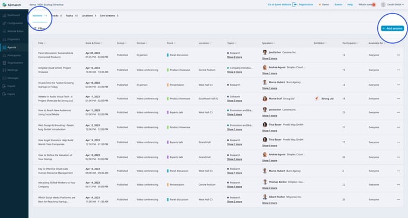The width and height of the screenshot is (408, 218).
Task: Open session 'Attracting Skilled Workers to Your Company'
Action: click(x=56, y=184)
